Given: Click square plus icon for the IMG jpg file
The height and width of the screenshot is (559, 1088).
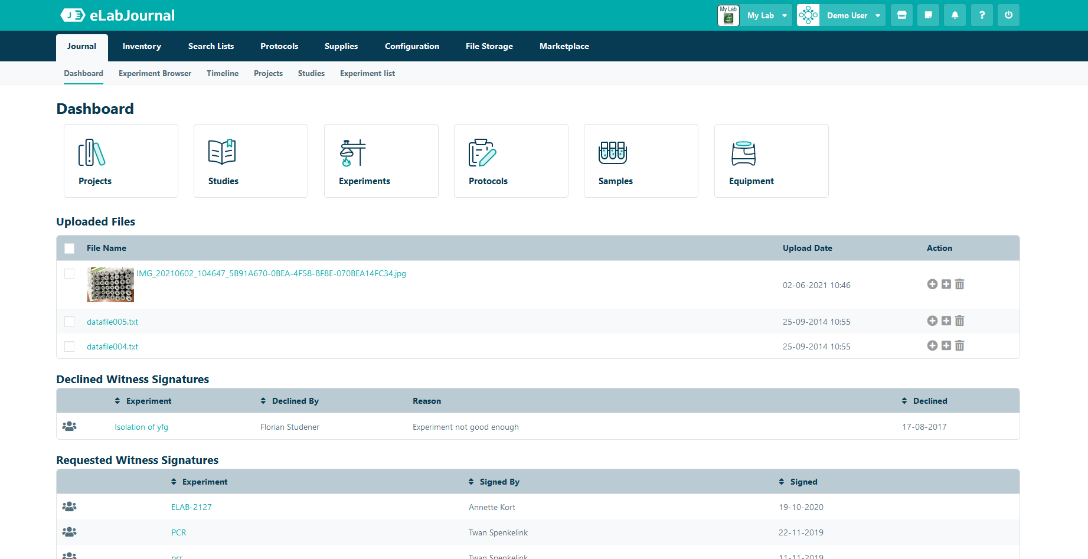Looking at the screenshot, I should tap(946, 285).
